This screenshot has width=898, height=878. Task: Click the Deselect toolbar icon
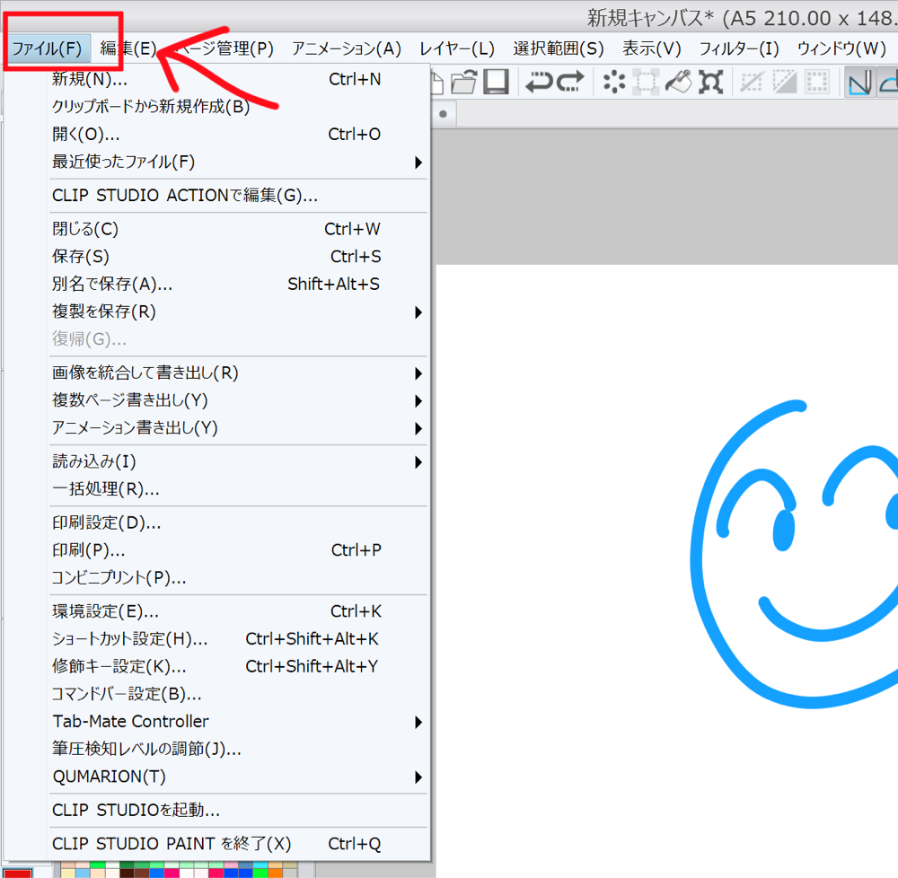[x=752, y=82]
